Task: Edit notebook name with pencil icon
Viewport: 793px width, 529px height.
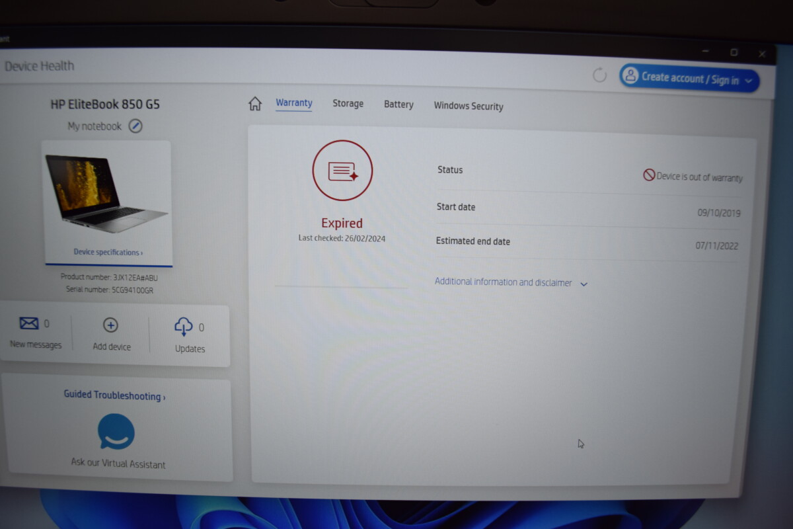Action: [135, 126]
